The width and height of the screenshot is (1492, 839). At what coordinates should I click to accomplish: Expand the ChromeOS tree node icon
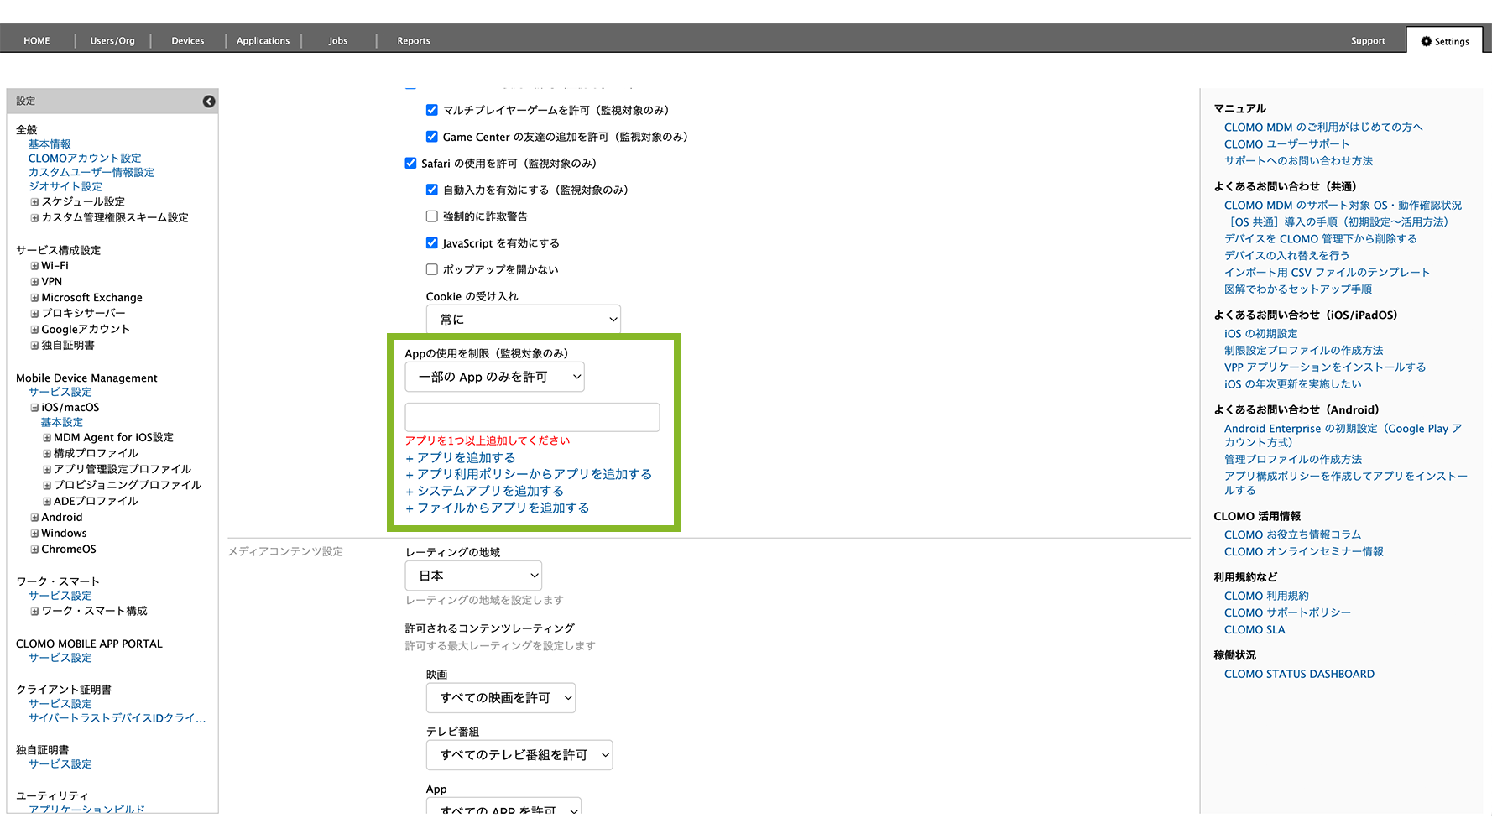coord(34,550)
